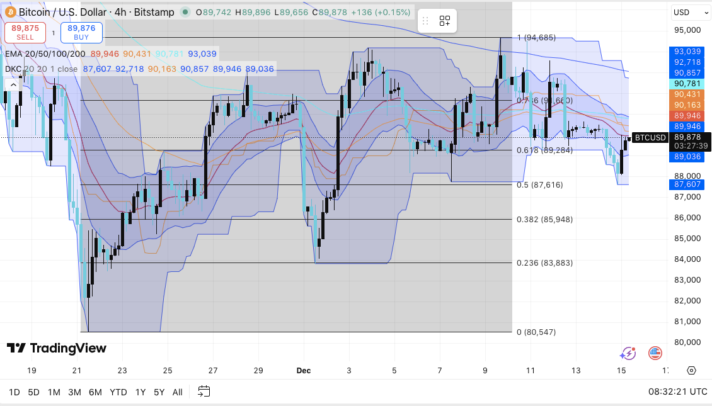The height and width of the screenshot is (406, 712).
Task: Switch to the 5Y time range
Action: [x=159, y=392]
